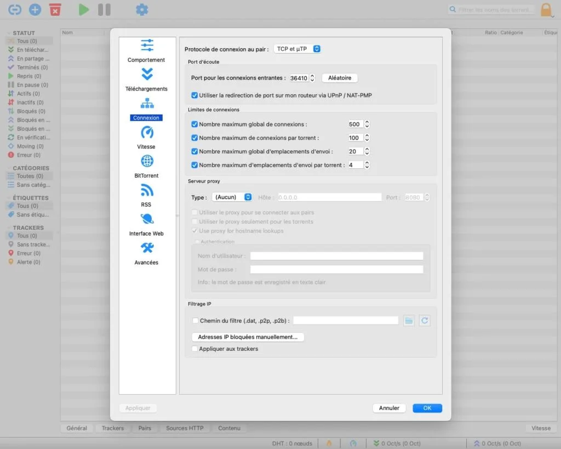Click the Ratio column header

point(490,32)
